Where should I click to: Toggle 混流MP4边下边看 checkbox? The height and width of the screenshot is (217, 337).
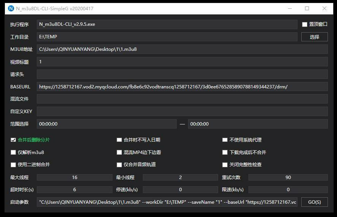119,153
